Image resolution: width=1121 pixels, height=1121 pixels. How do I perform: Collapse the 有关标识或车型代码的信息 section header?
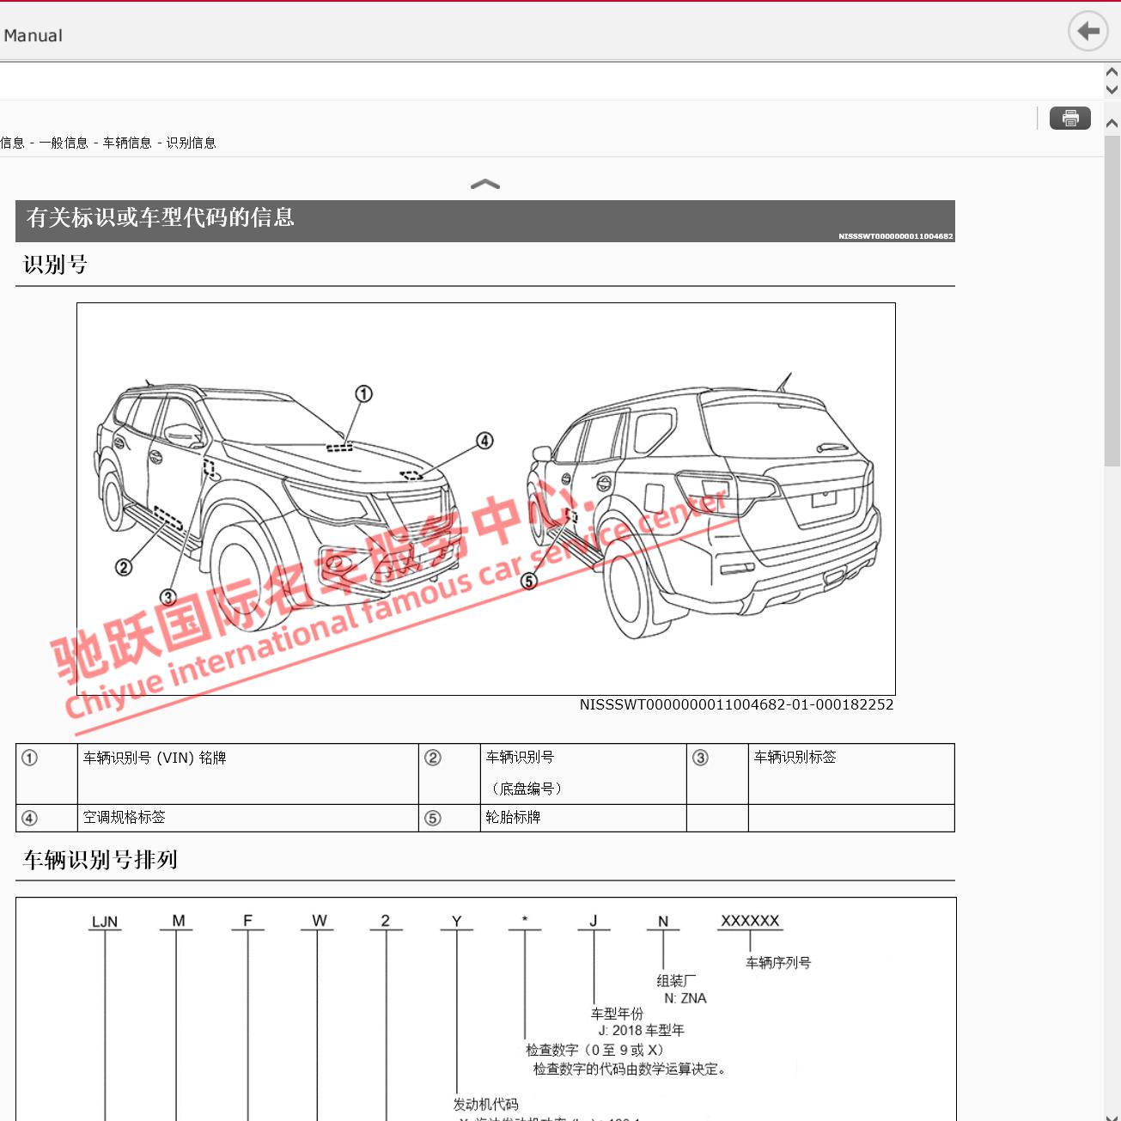coord(160,219)
